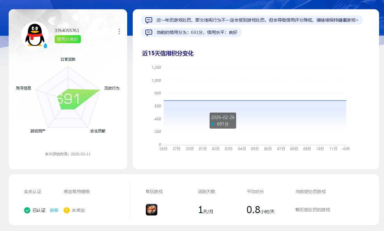The image size is (384, 231).
Task: Click the 01日 label on chart axis
Action: click(x=203, y=149)
